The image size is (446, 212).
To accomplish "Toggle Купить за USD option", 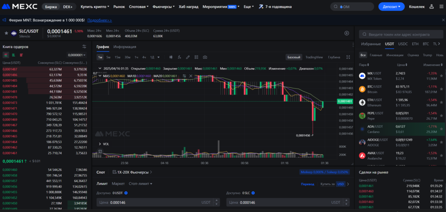I will pyautogui.click(x=341, y=184).
